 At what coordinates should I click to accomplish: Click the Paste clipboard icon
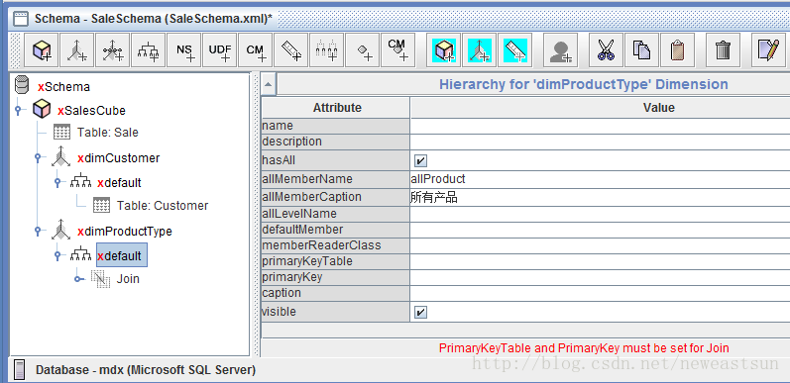click(677, 49)
